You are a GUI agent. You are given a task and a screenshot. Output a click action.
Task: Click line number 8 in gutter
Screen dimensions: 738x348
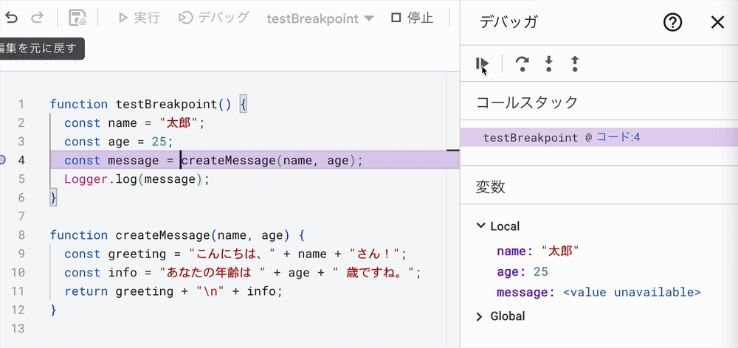[x=21, y=235]
